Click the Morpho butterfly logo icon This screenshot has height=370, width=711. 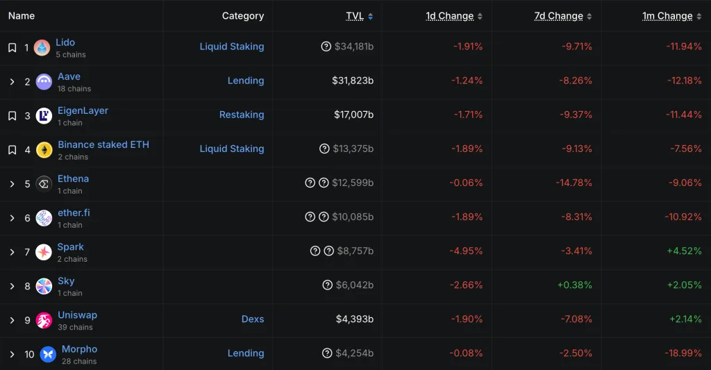pos(48,354)
